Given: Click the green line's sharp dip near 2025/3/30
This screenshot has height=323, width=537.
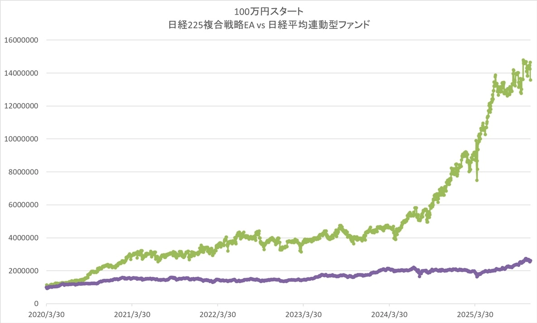Looking at the screenshot, I should pos(477,180).
